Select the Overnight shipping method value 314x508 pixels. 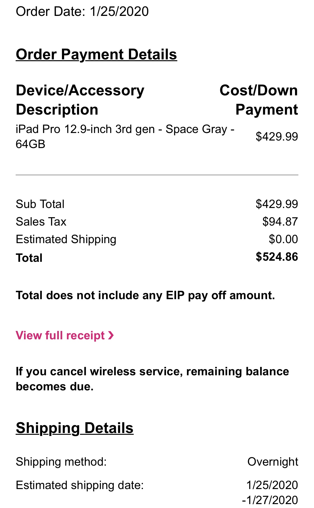[x=272, y=462]
